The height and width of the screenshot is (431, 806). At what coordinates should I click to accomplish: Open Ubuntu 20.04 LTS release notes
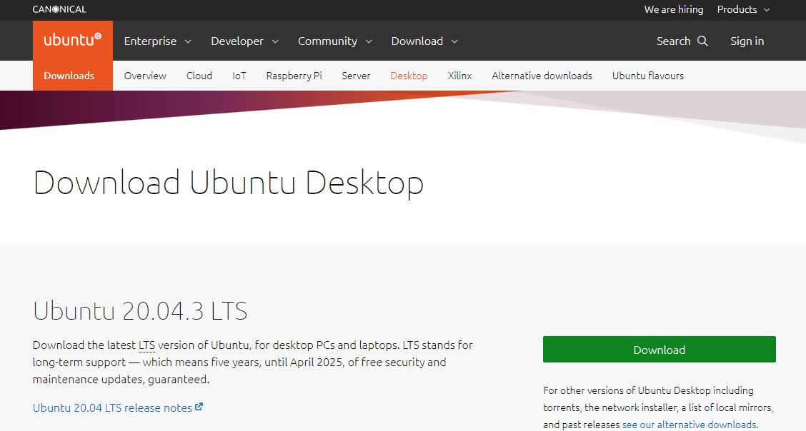click(111, 407)
